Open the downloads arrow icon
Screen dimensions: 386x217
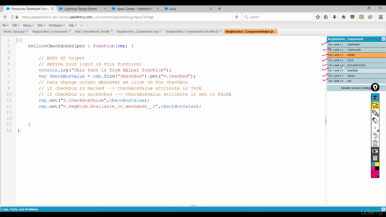tap(335, 17)
